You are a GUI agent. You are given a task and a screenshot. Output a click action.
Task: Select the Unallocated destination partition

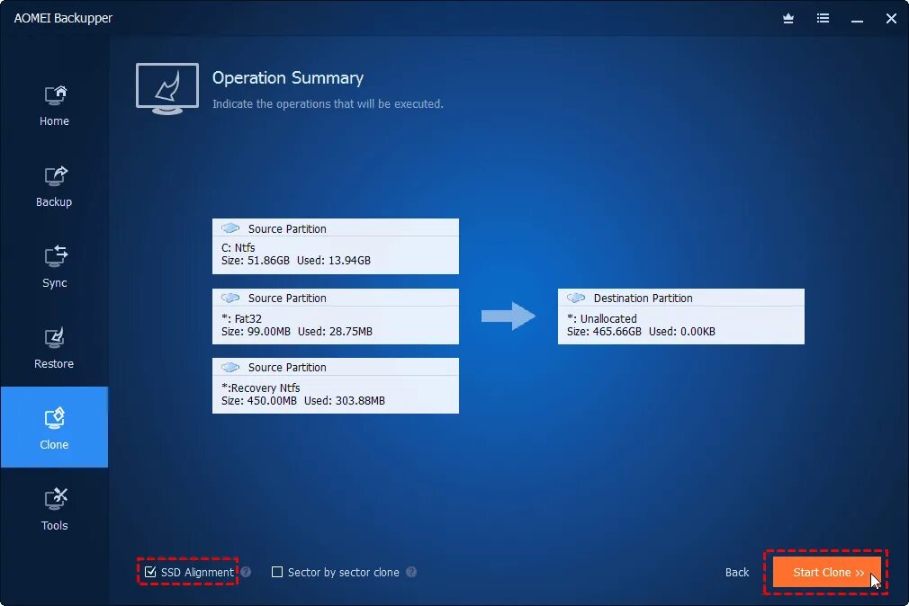(x=681, y=316)
